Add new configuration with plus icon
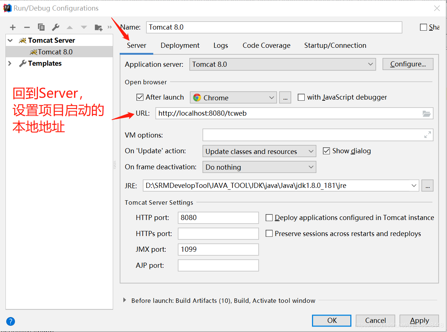Image resolution: width=447 pixels, height=332 pixels. [x=13, y=27]
